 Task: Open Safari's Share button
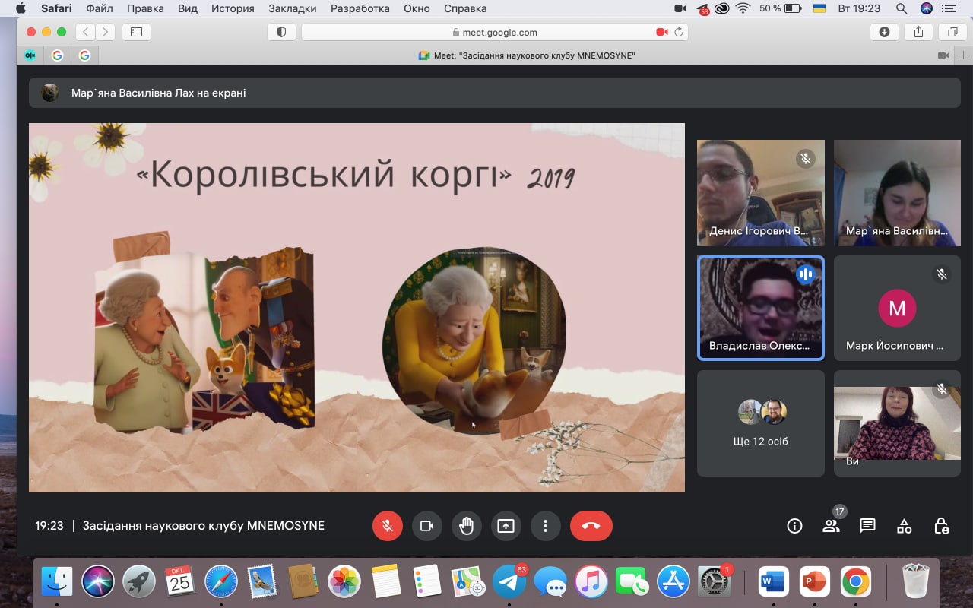tap(918, 32)
